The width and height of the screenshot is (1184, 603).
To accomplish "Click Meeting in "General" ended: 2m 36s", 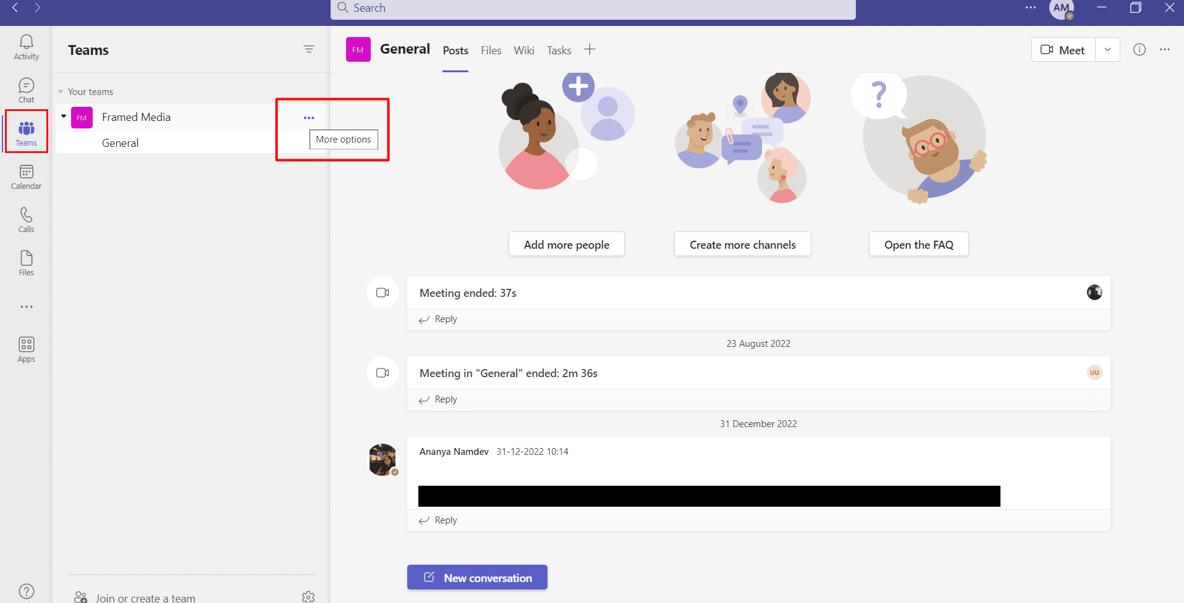I will pos(509,373).
